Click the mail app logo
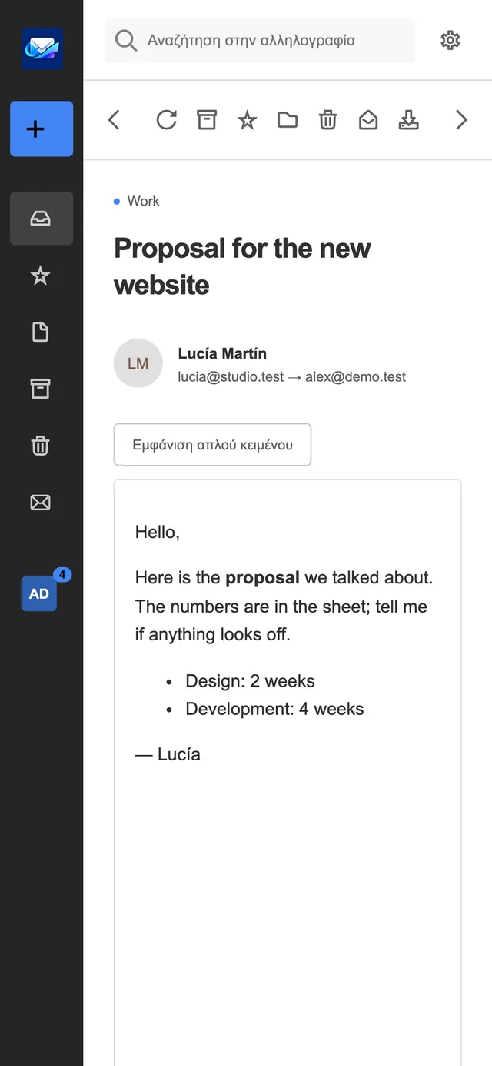 point(42,48)
